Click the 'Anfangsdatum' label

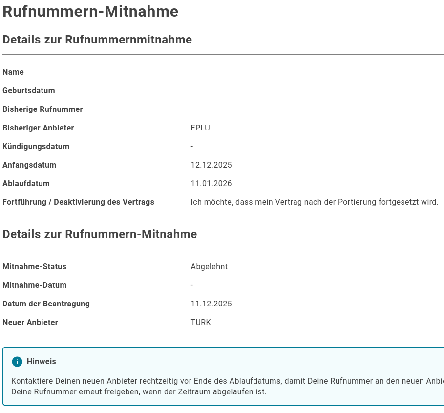coord(29,165)
